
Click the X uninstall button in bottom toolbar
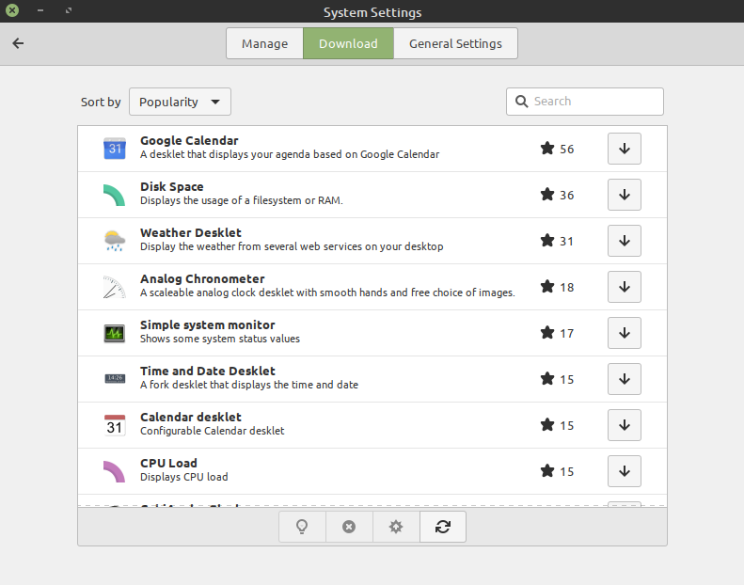(349, 528)
